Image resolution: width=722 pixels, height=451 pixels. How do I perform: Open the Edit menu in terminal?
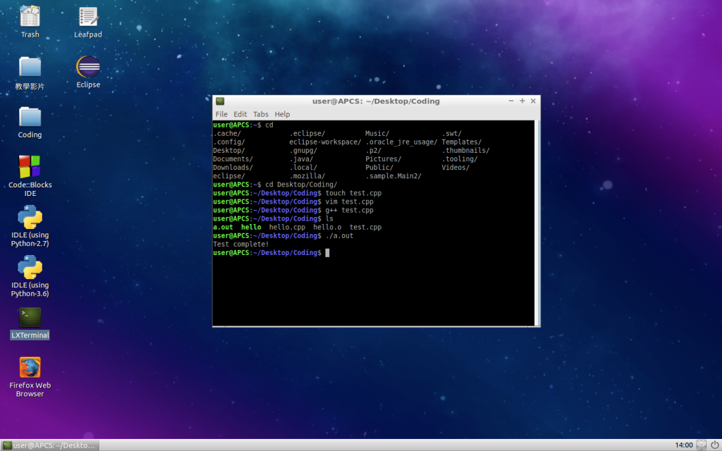coord(240,114)
